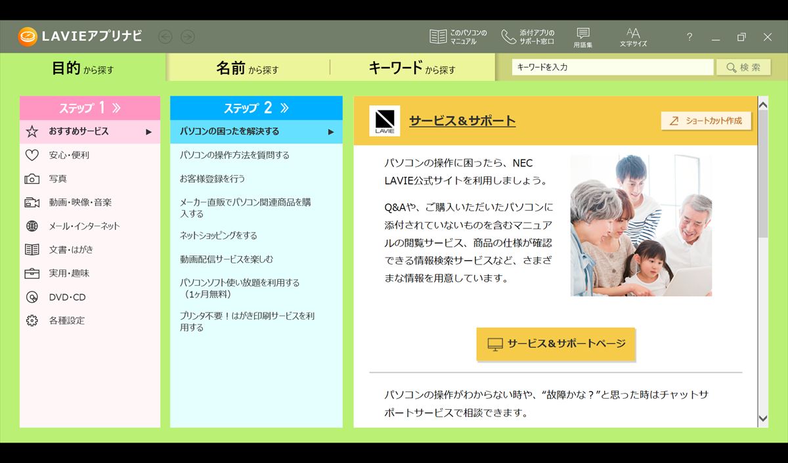Click the LAVIEアプリナビ logo icon
Screen dimensions: 788x463
pos(28,36)
